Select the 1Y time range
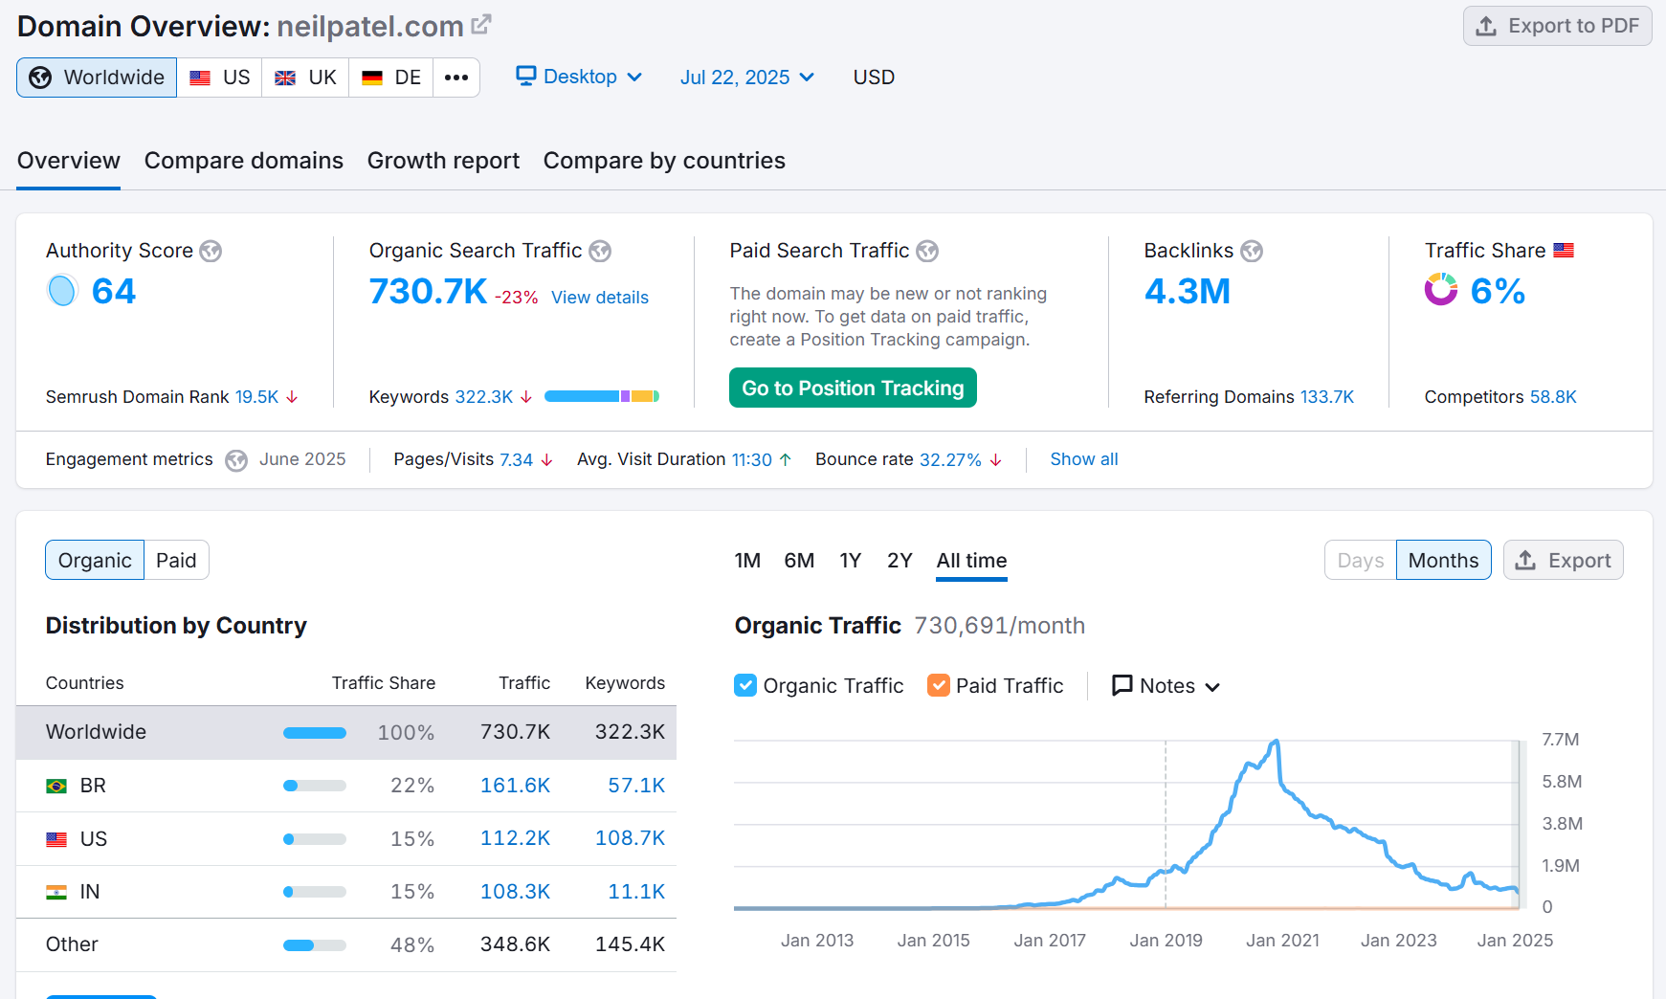The image size is (1666, 999). tap(851, 560)
